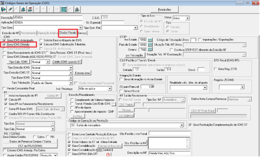Click the folder with red minus delete icon

click(x=30, y=9)
